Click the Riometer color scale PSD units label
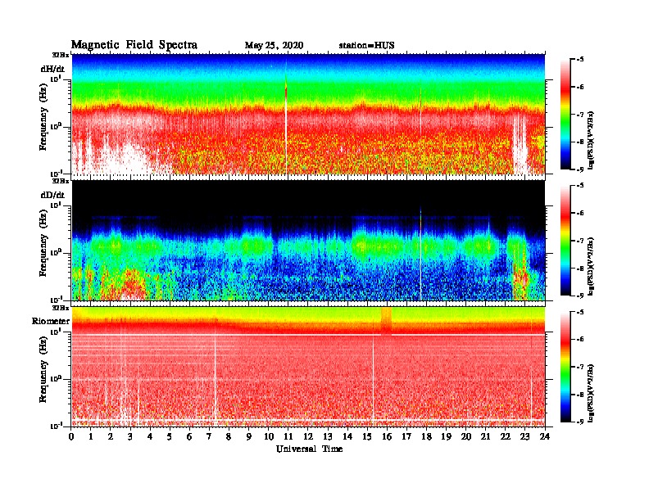Screen dimensions: 649x501 pyautogui.click(x=591, y=393)
